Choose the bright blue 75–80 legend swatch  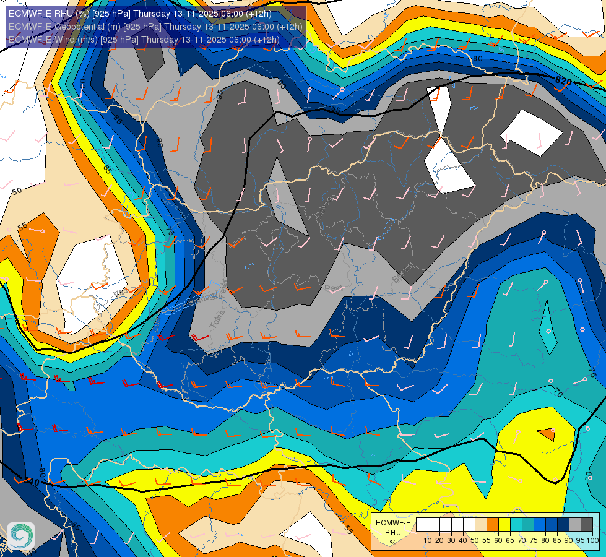[540, 525]
